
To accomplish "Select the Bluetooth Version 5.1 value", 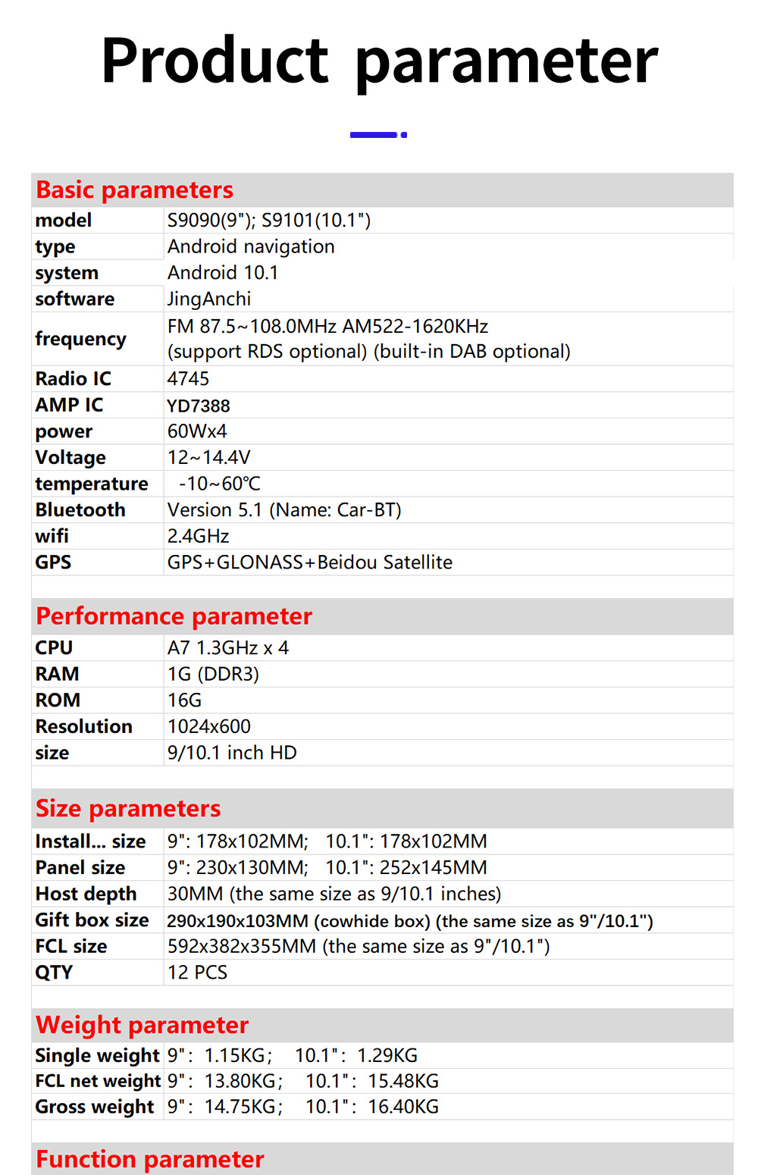I will coord(284,510).
